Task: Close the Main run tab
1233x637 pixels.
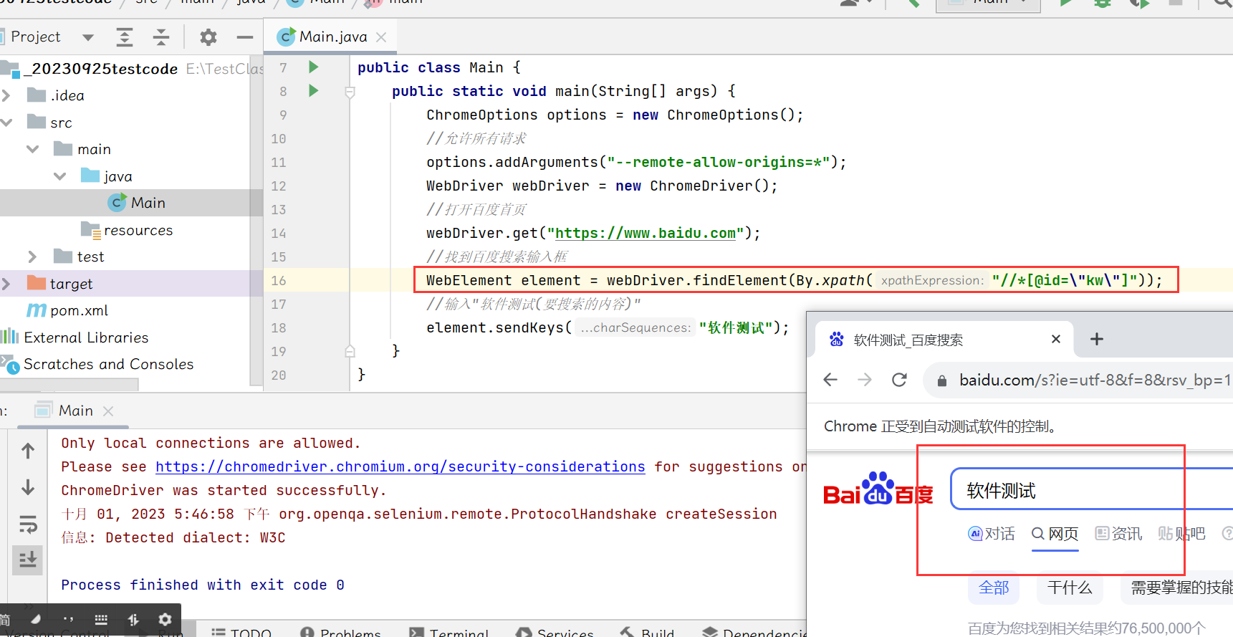Action: [x=108, y=411]
